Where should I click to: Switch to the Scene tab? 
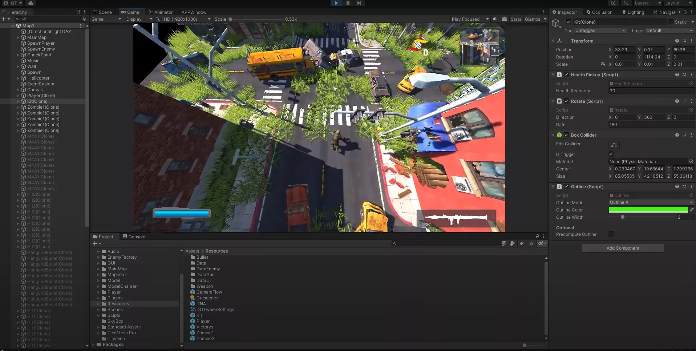tap(102, 12)
